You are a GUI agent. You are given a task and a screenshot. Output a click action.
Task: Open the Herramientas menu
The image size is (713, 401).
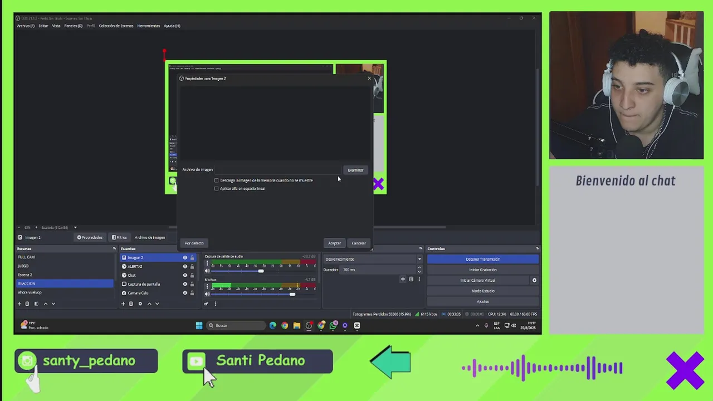[148, 26]
